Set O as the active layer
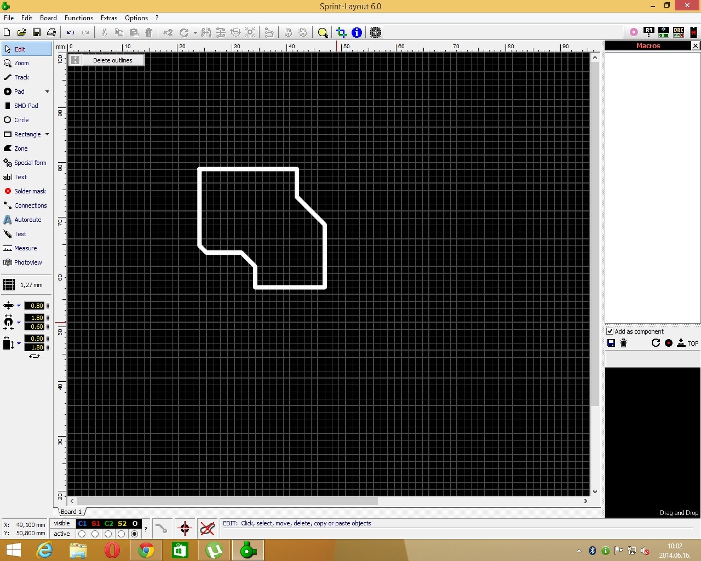 pos(135,534)
